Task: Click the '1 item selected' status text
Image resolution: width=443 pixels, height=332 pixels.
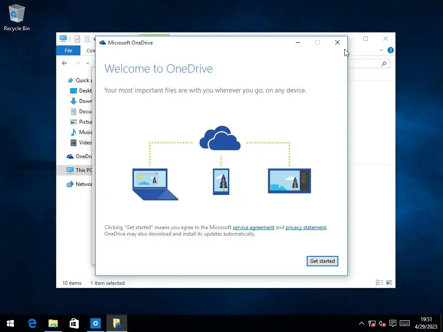Action: coord(107,283)
